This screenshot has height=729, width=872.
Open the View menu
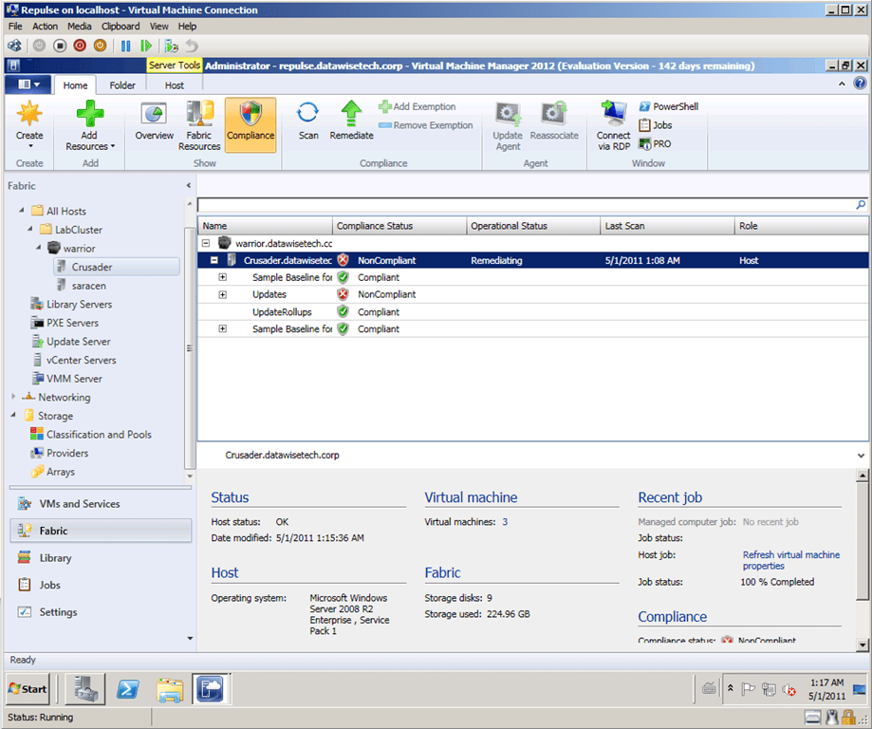(x=159, y=27)
